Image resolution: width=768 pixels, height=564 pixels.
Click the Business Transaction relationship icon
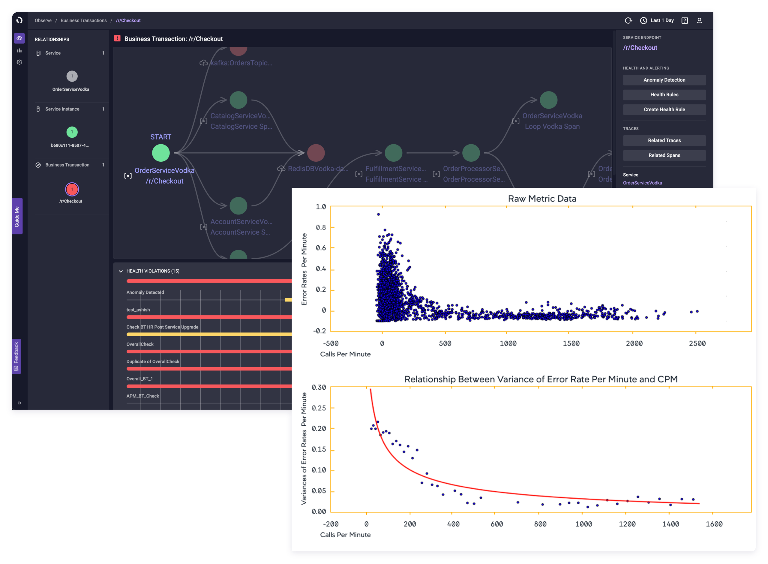(x=38, y=165)
